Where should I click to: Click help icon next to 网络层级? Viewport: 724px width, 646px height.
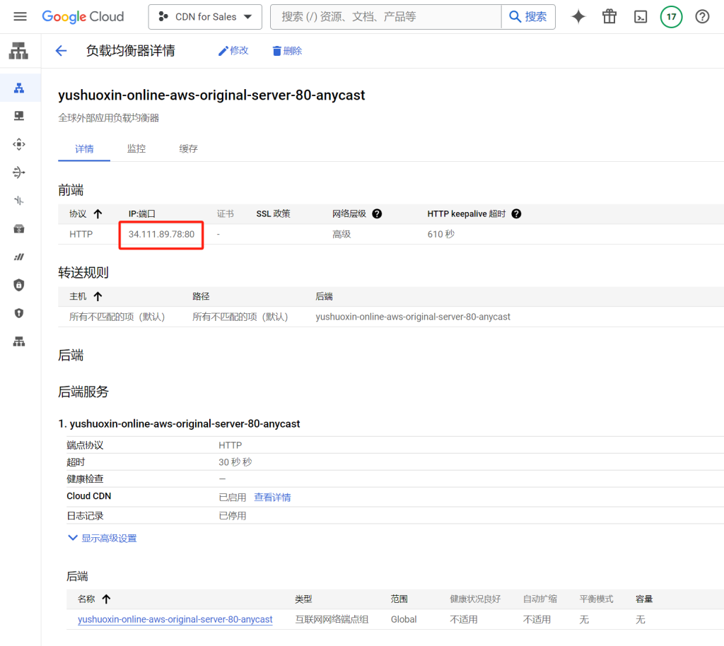point(377,214)
